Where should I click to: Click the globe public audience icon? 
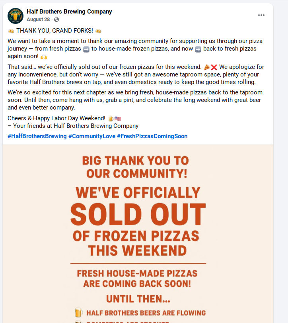[x=56, y=20]
